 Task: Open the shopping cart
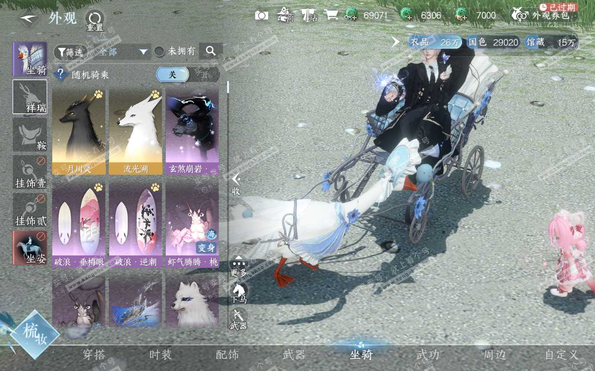point(331,16)
